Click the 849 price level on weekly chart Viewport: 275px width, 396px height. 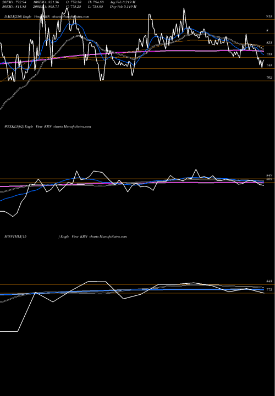269,175
